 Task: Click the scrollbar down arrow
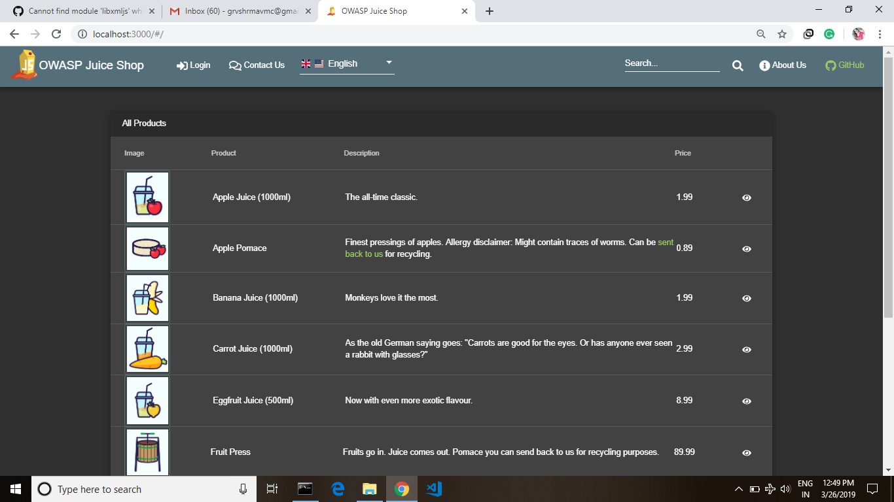point(889,470)
